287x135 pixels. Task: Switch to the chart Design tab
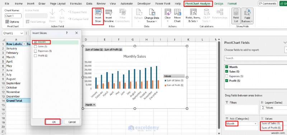point(218,4)
